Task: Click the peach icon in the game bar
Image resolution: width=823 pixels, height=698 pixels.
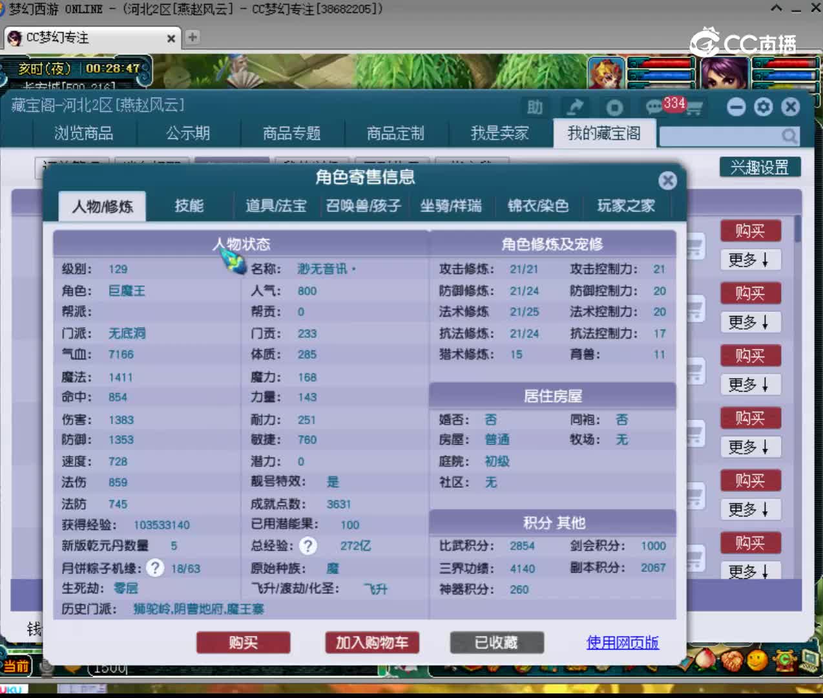Action: tap(705, 661)
